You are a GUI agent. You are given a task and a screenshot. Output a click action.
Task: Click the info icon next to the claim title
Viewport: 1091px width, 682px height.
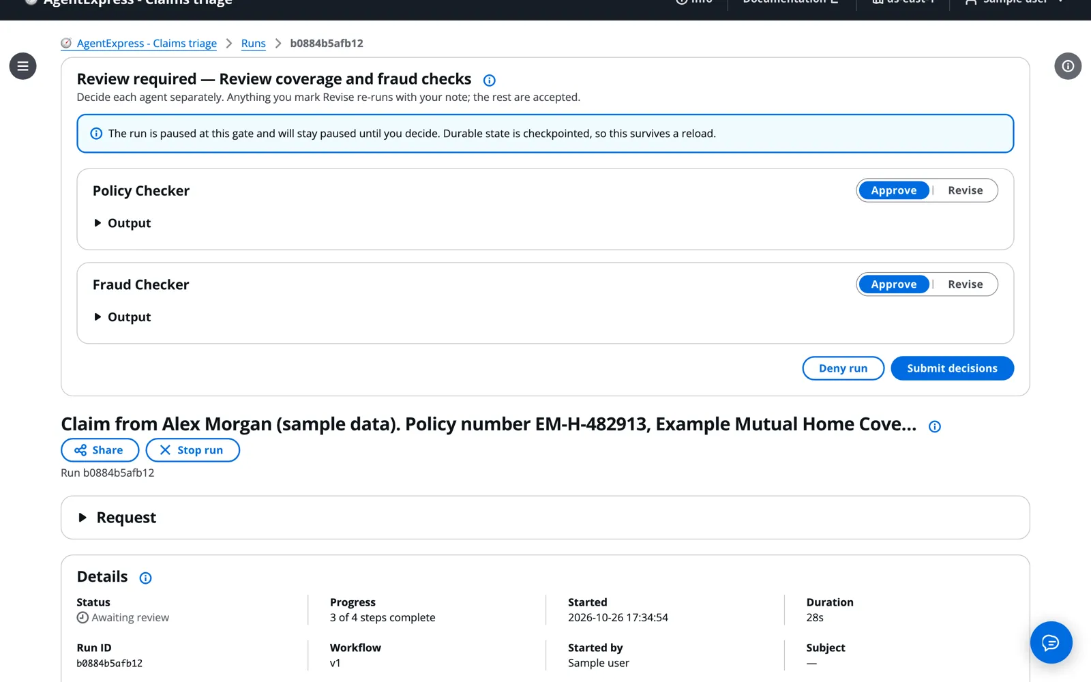935,426
